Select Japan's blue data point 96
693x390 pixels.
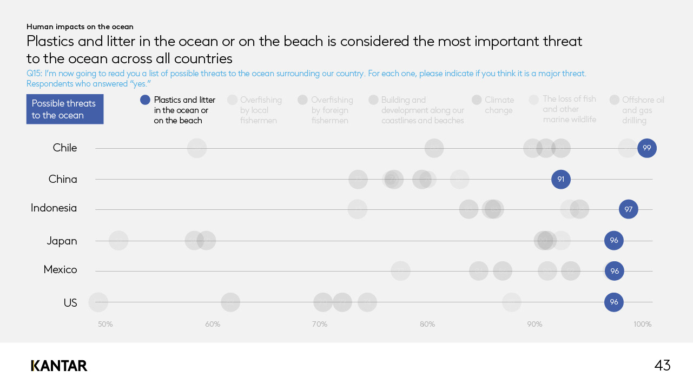pyautogui.click(x=614, y=241)
